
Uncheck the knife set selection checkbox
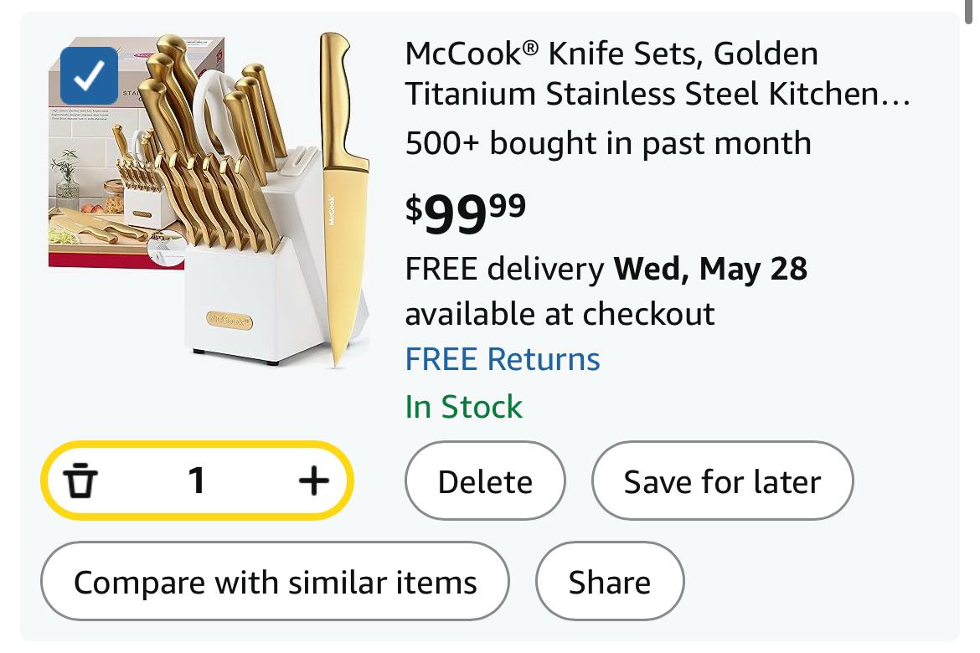click(x=89, y=76)
